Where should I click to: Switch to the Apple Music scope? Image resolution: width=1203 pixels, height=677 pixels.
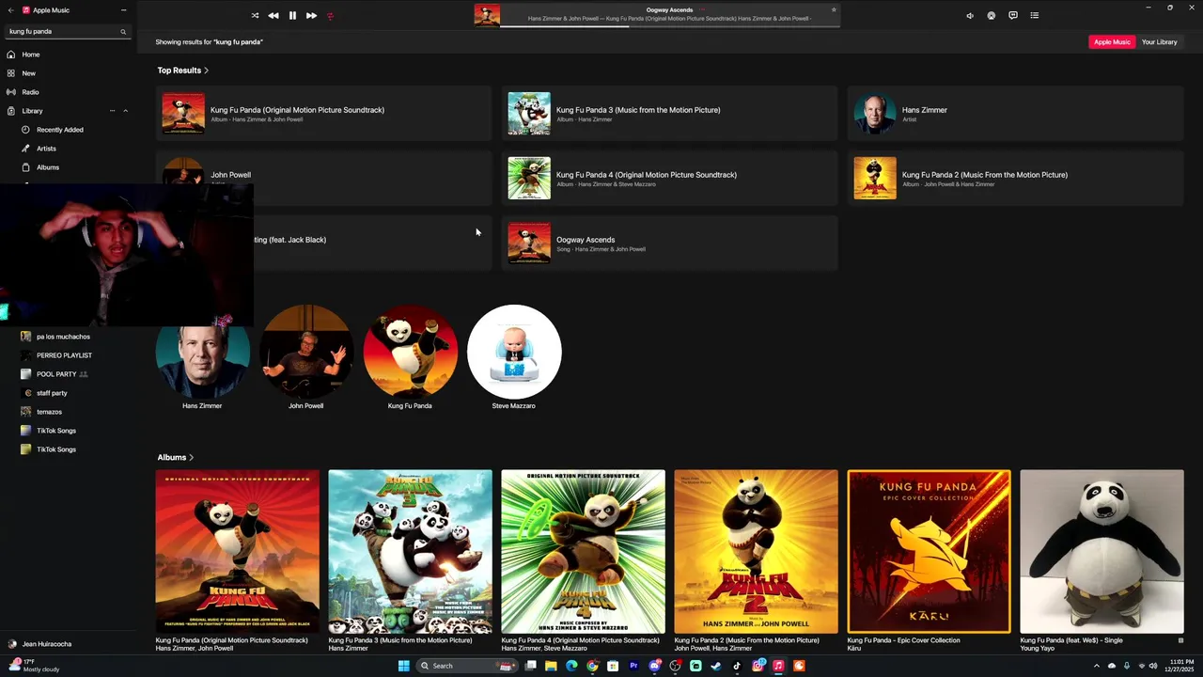[x=1112, y=41]
